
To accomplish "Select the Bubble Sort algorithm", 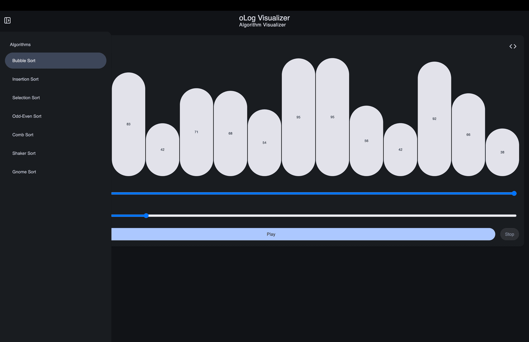I will coord(55,61).
